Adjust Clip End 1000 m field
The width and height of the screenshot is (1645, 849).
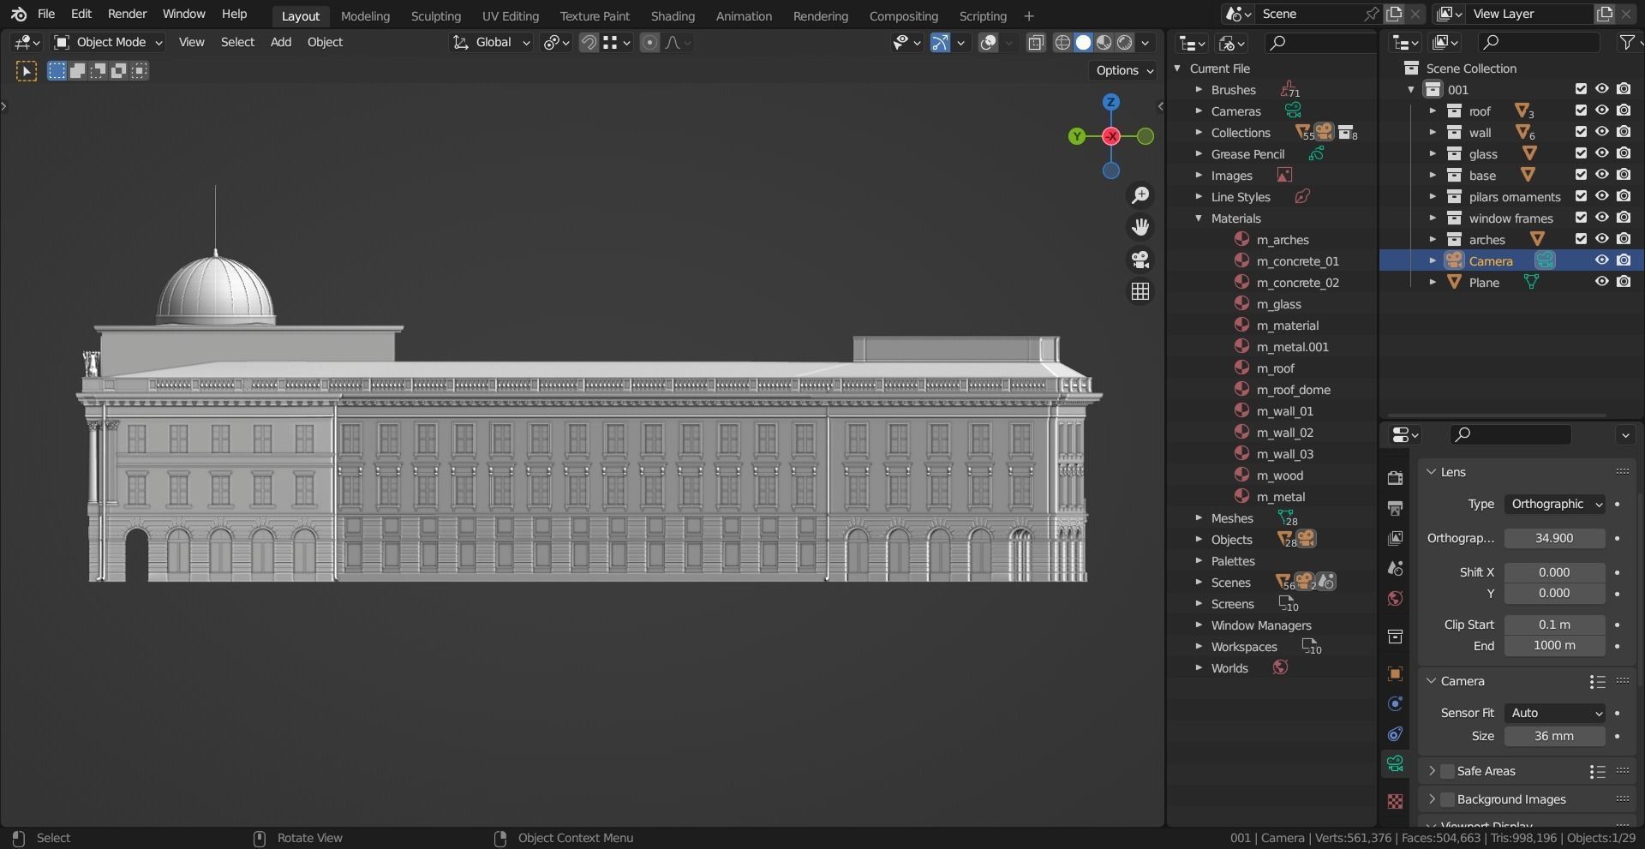(x=1554, y=645)
